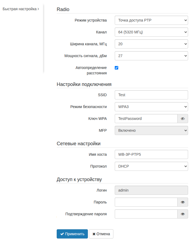This screenshot has height=239, width=194.
Task: Toggle WPA key visibility eye icon
Action: click(183, 119)
